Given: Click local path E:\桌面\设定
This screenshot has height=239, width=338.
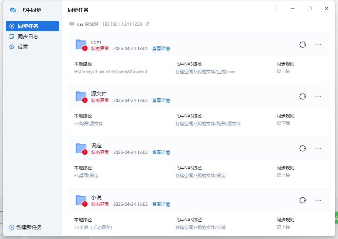Looking at the screenshot, I should pyautogui.click(x=86, y=175).
